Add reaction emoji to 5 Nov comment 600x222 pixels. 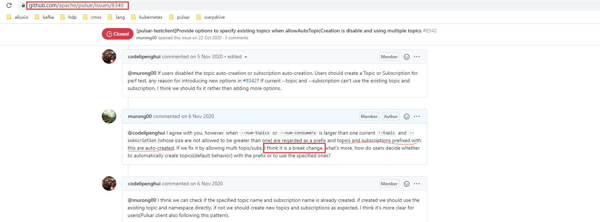pyautogui.click(x=407, y=57)
